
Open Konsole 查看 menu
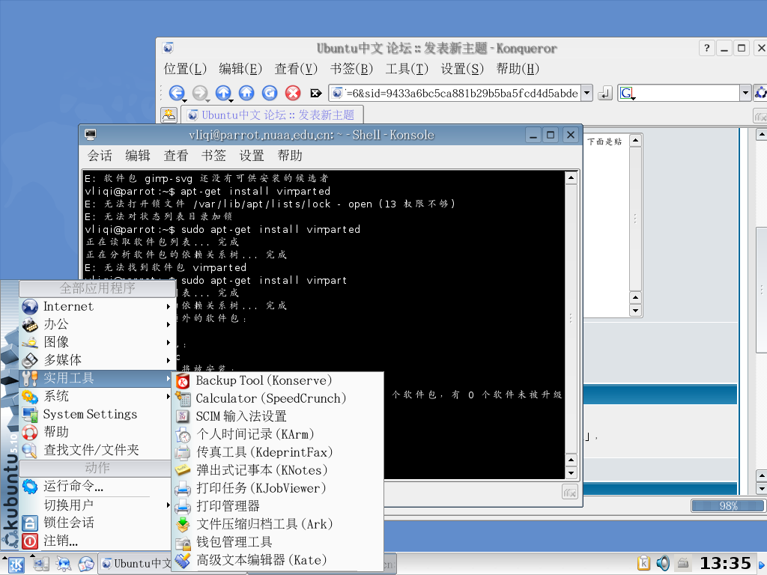click(176, 156)
